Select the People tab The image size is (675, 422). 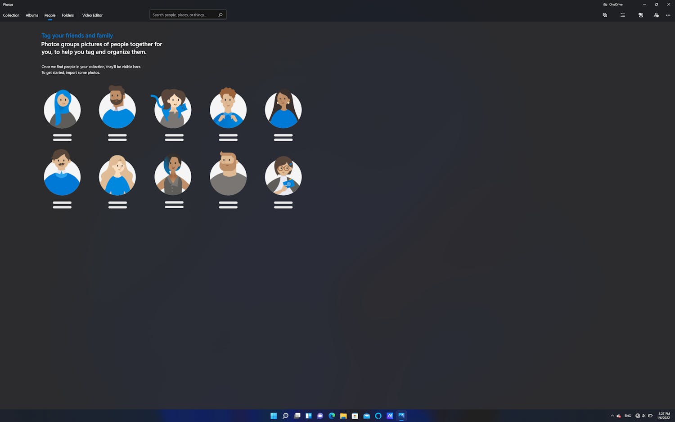[x=50, y=15]
